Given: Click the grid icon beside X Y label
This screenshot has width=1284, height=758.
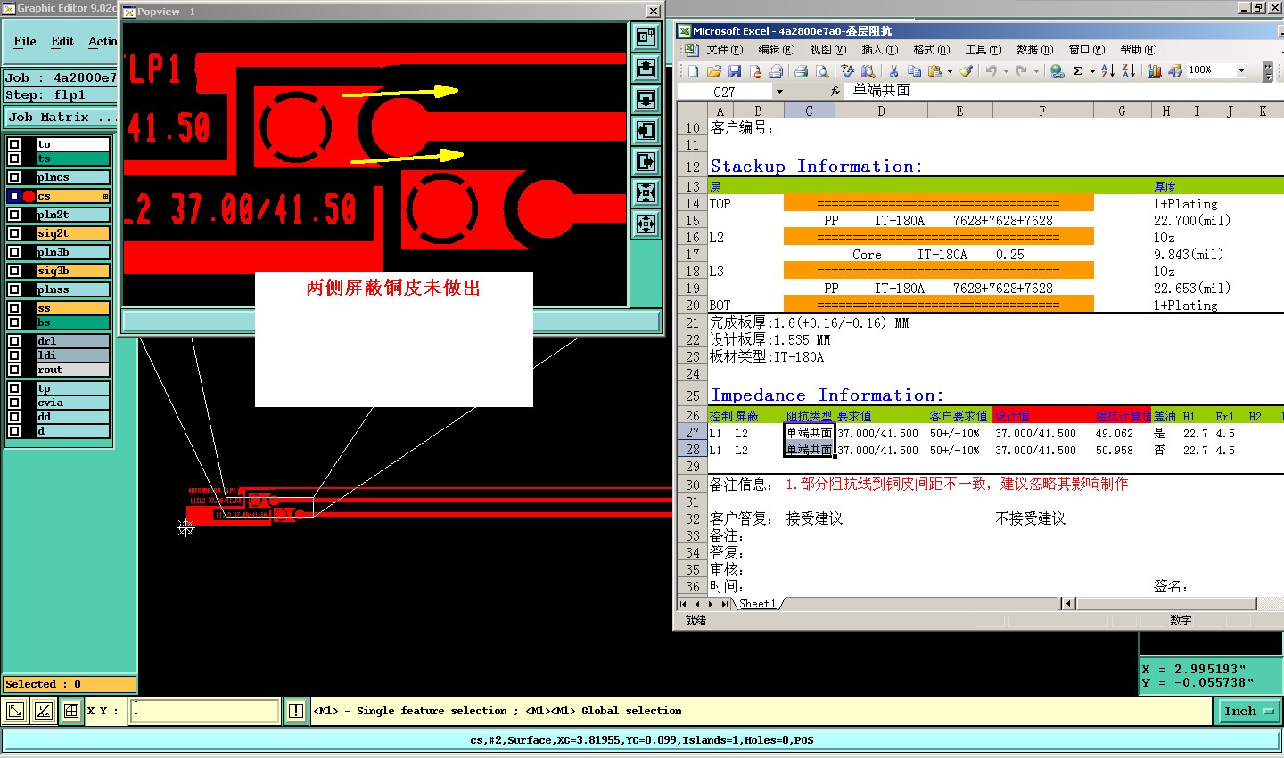Looking at the screenshot, I should click(70, 711).
